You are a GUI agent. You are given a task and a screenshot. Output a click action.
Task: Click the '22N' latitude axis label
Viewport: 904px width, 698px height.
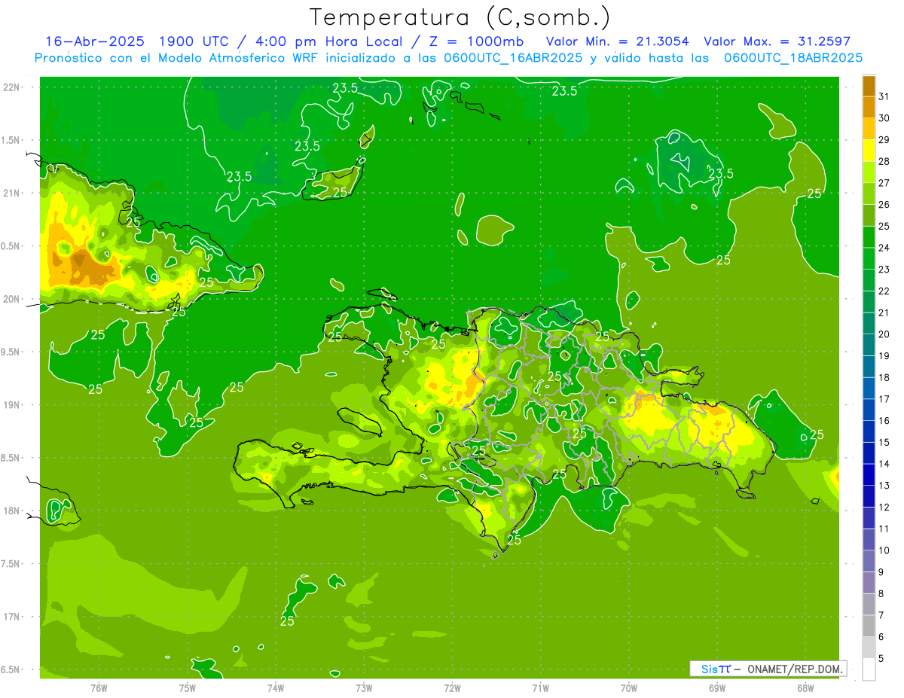pyautogui.click(x=12, y=87)
